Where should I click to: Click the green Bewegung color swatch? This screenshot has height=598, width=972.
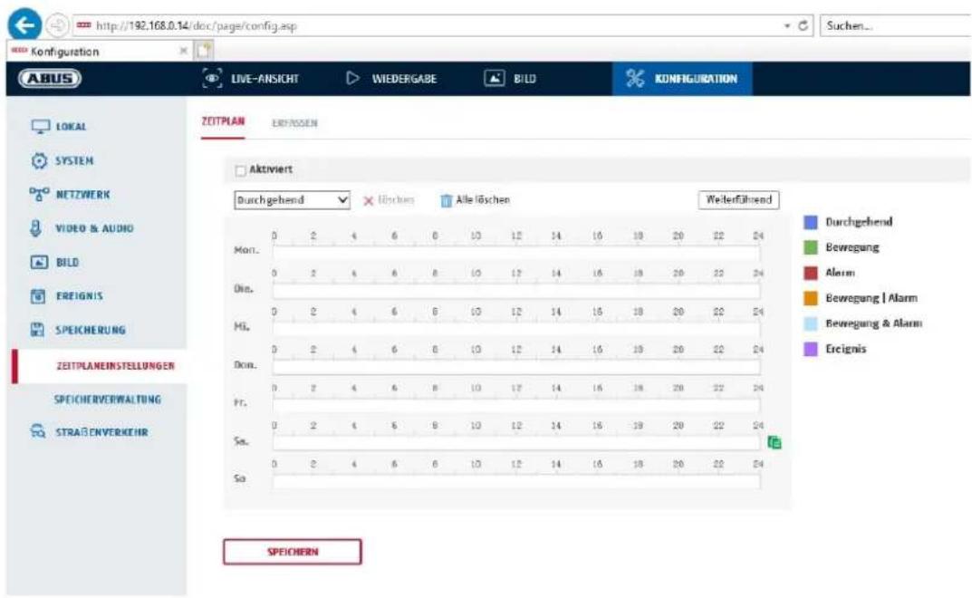[x=810, y=247]
